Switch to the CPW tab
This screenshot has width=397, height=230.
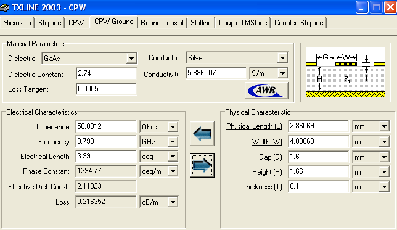(x=76, y=23)
